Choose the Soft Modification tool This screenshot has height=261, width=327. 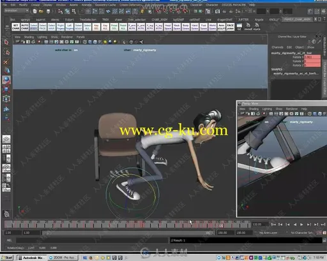click(x=6, y=108)
